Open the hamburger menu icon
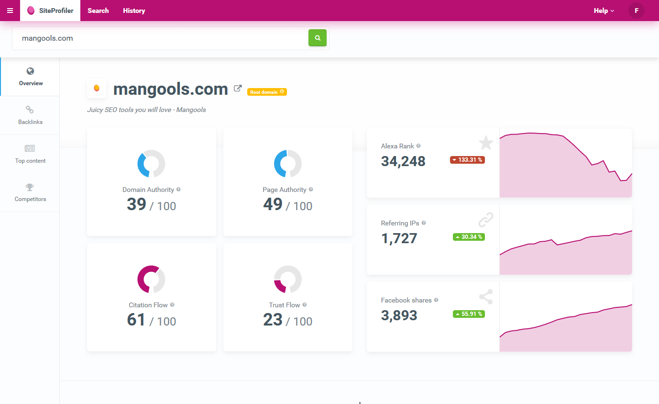Screen dimensions: 659x404 [x=10, y=11]
